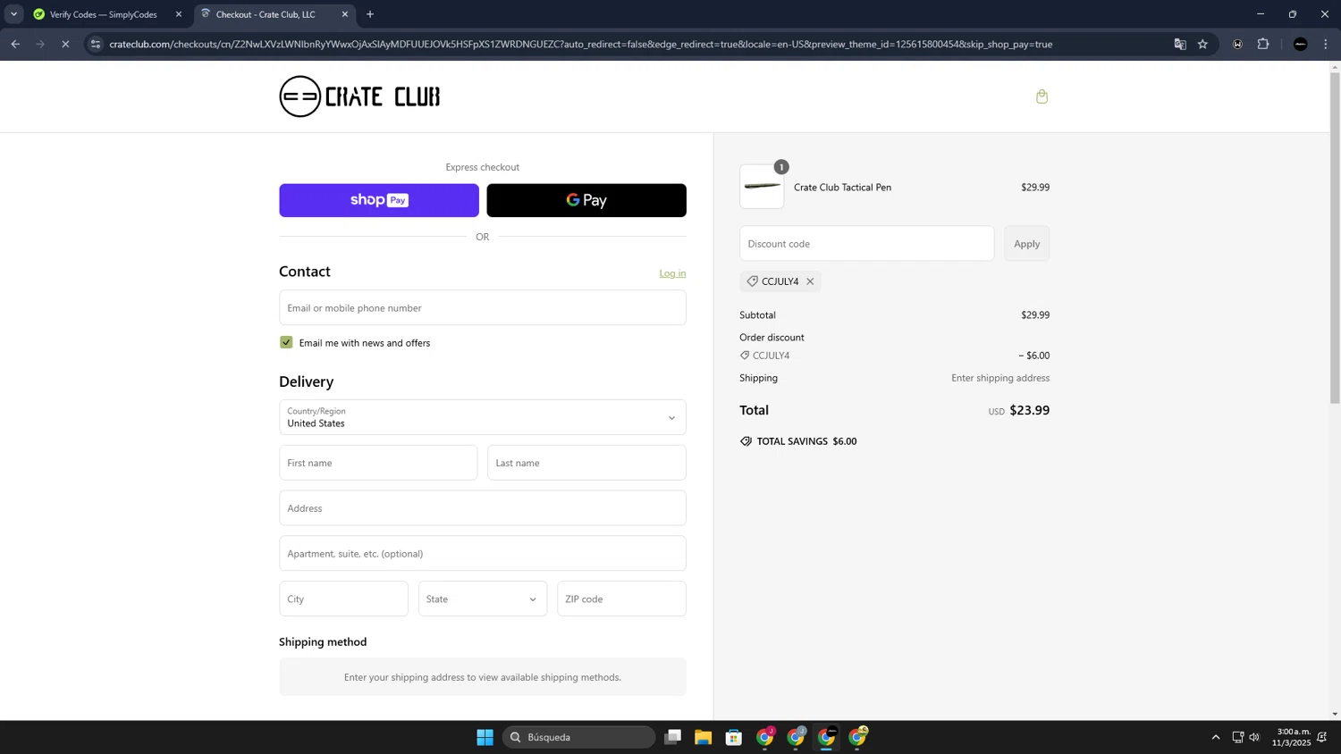This screenshot has height=754, width=1341.
Task: Open Task View on taskbar
Action: pos(672,737)
